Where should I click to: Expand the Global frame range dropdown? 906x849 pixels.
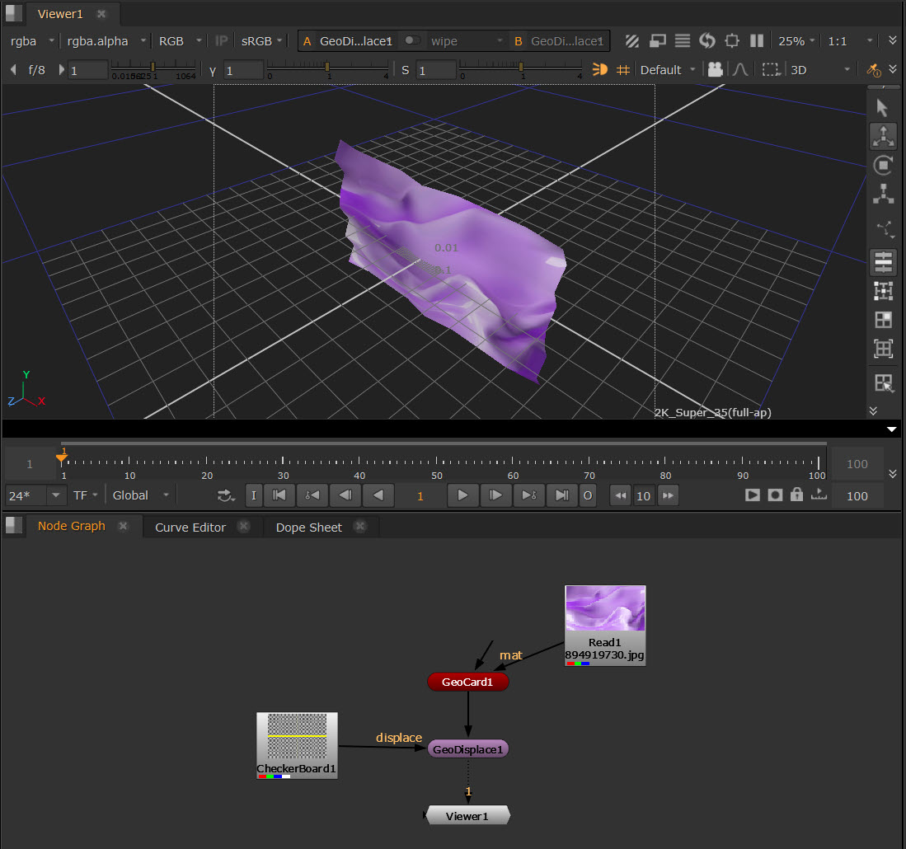pos(142,495)
